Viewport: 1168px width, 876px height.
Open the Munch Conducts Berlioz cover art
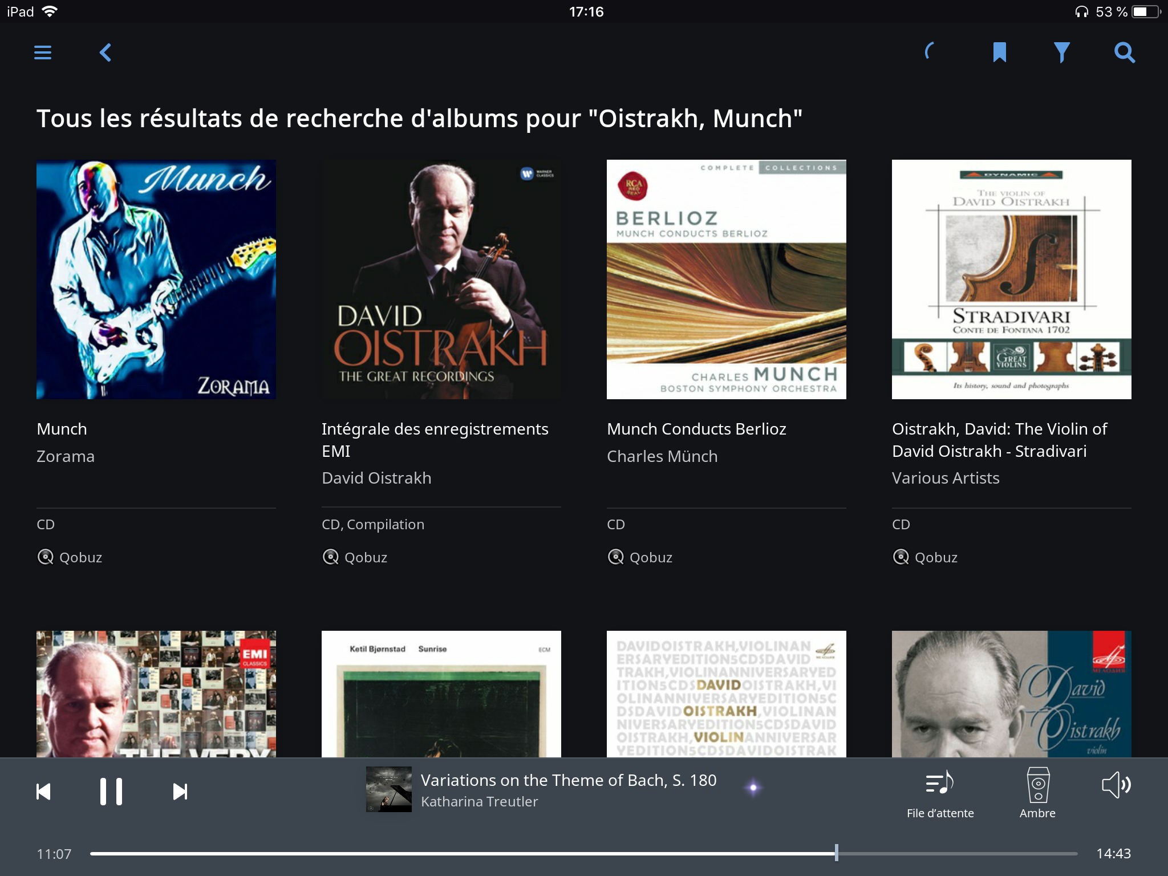click(x=727, y=279)
